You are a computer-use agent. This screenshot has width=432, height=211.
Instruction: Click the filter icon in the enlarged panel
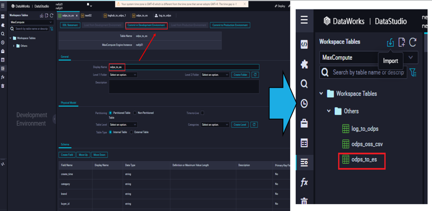coord(413,72)
